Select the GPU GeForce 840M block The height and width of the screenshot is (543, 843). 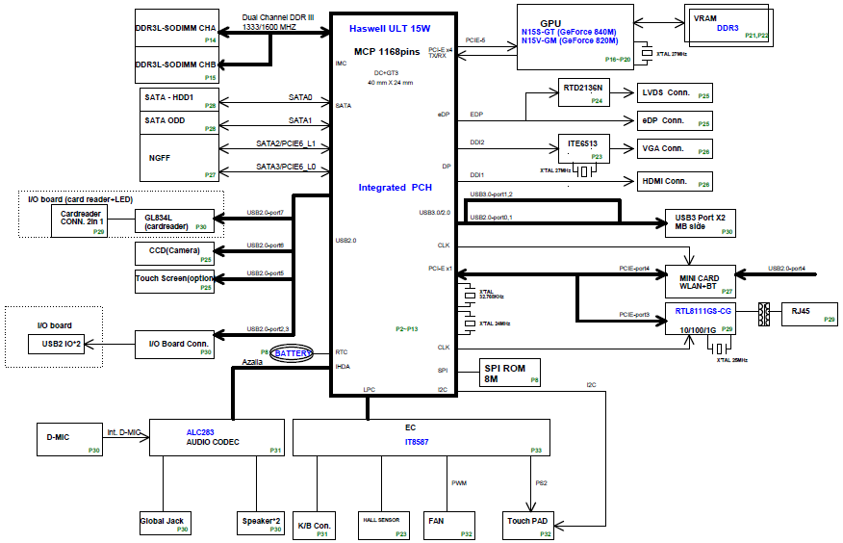click(x=575, y=38)
